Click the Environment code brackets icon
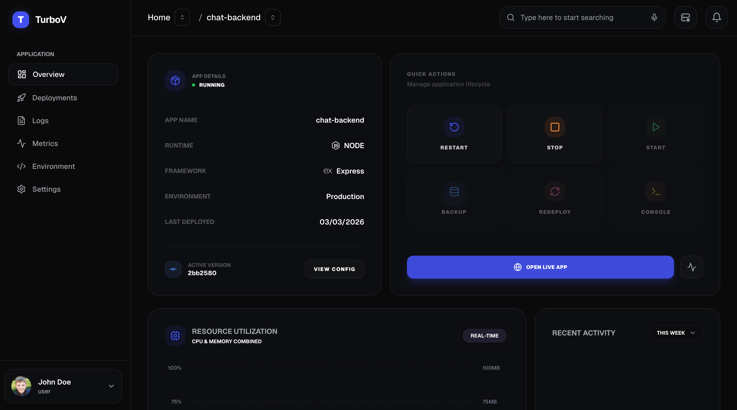The height and width of the screenshot is (410, 737). (21, 166)
